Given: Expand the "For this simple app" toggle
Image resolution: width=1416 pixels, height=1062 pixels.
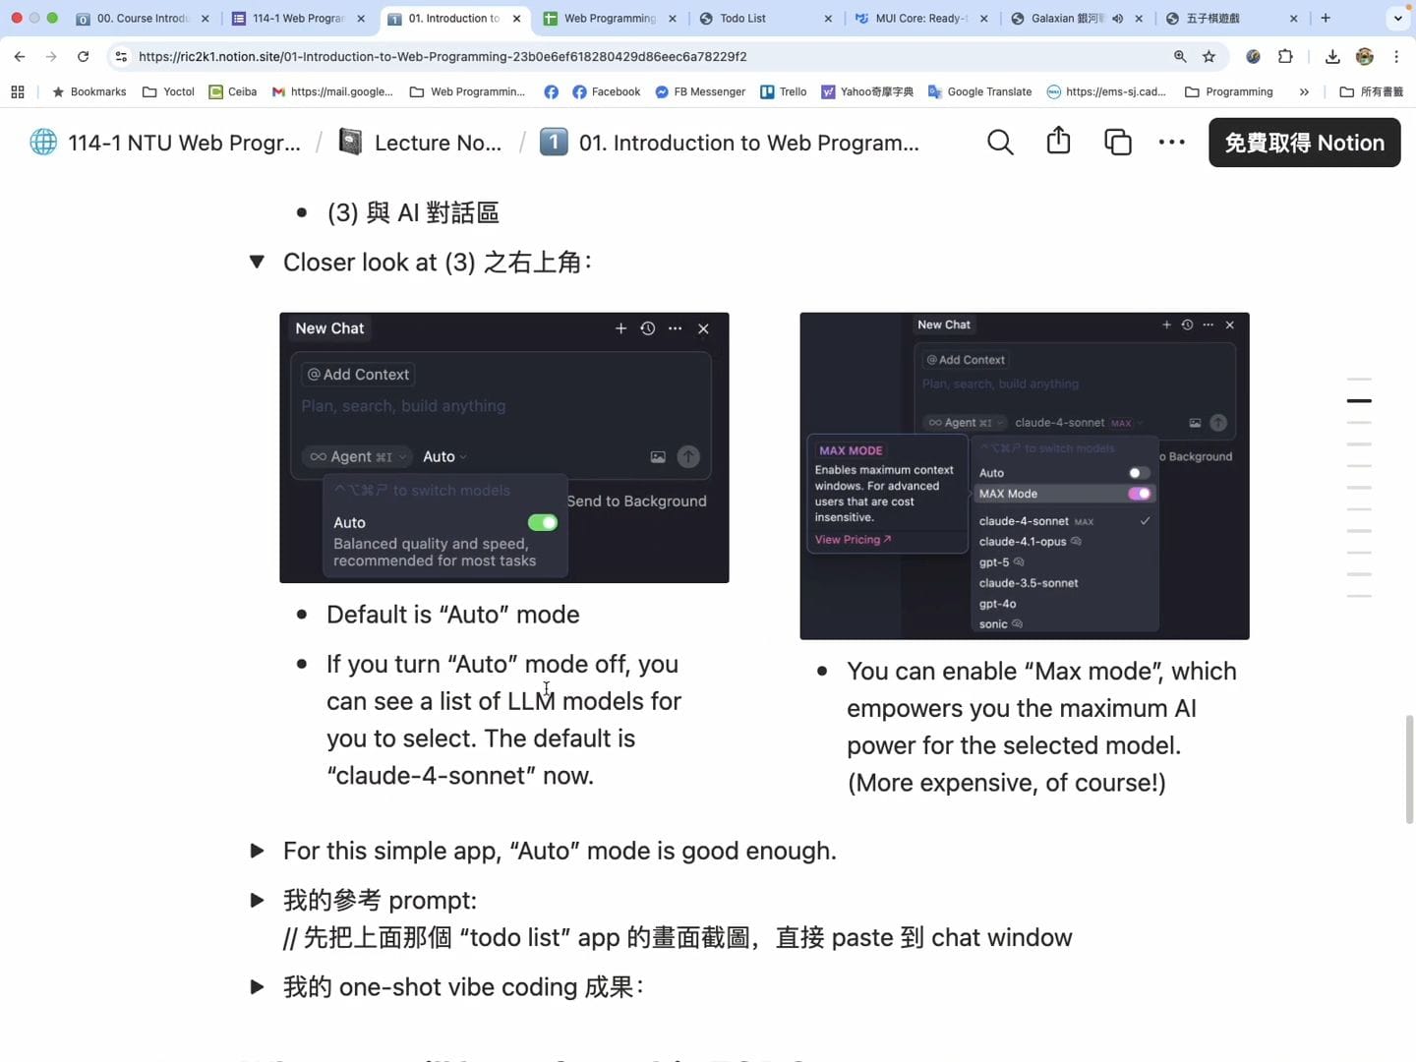Looking at the screenshot, I should coord(258,852).
